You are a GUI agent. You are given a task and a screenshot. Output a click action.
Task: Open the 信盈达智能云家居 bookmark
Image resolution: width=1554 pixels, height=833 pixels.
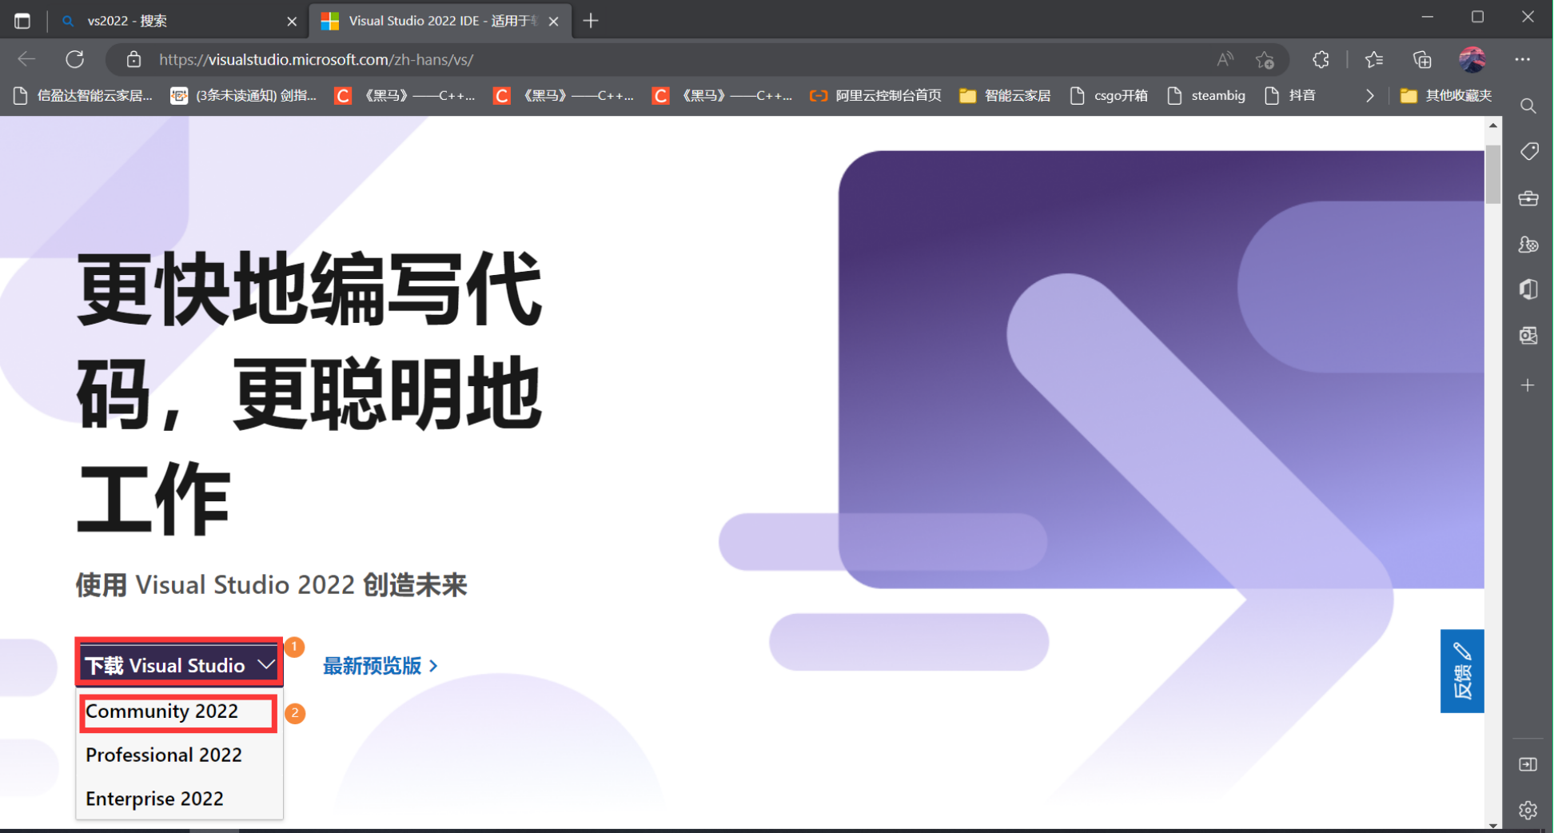[x=84, y=96]
